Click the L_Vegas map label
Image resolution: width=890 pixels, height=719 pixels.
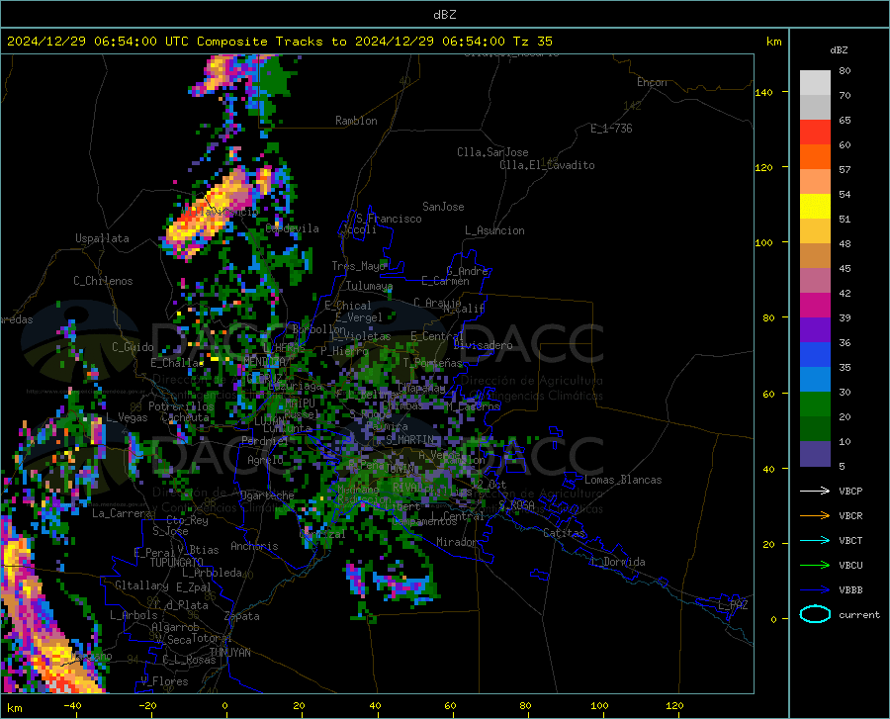click(x=128, y=417)
